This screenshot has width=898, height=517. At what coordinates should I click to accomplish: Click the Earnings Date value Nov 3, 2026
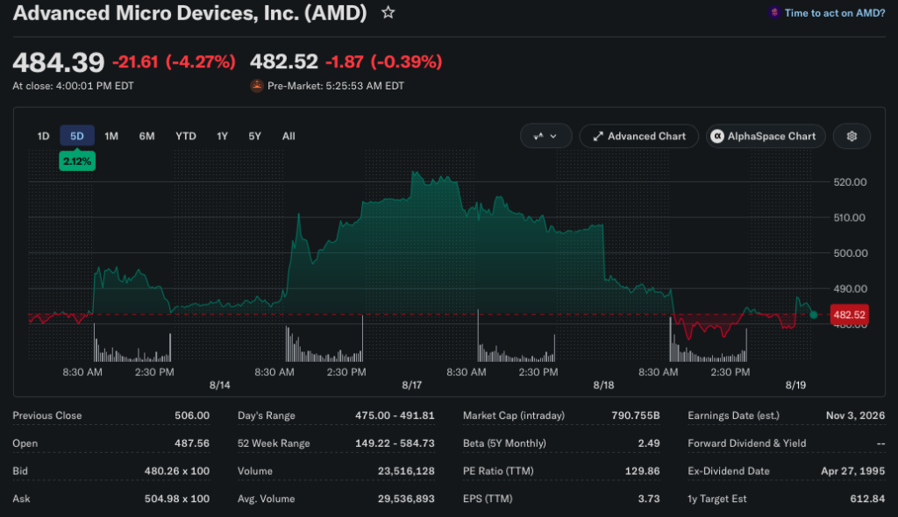click(855, 415)
